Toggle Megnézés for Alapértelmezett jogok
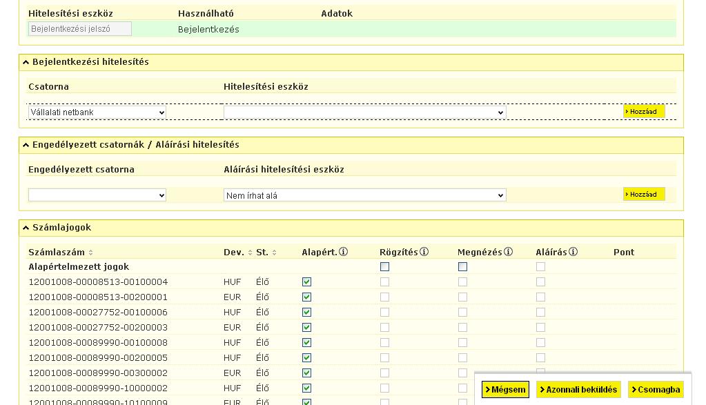This screenshot has height=405, width=706. tap(462, 267)
